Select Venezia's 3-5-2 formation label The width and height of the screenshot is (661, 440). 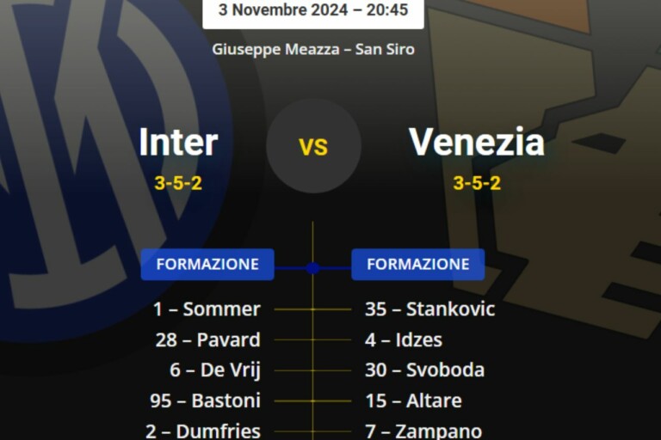coord(477,183)
